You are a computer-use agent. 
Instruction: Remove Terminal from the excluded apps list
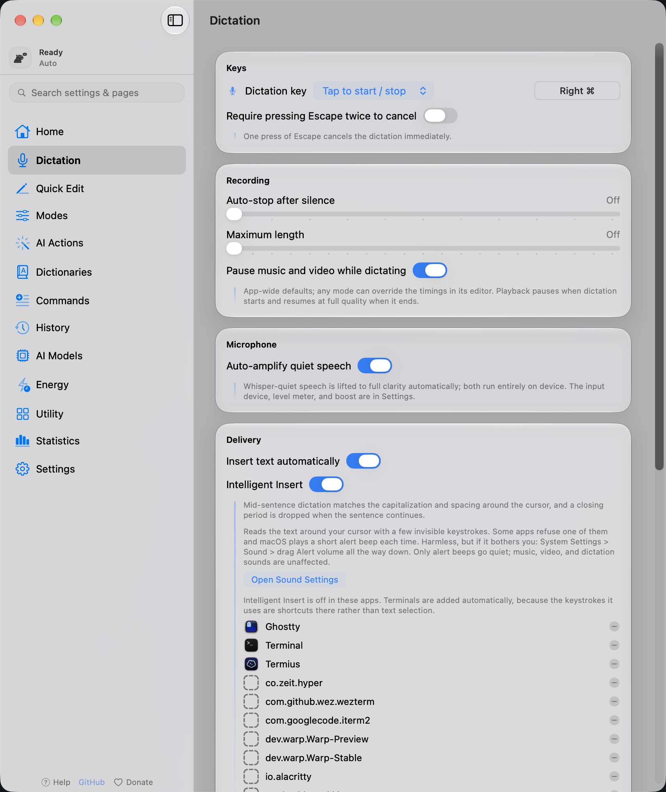tap(614, 645)
